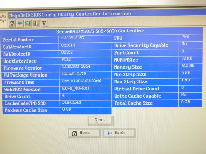Select the FW Package Version label
This screenshot has width=206, height=154.
26,75
